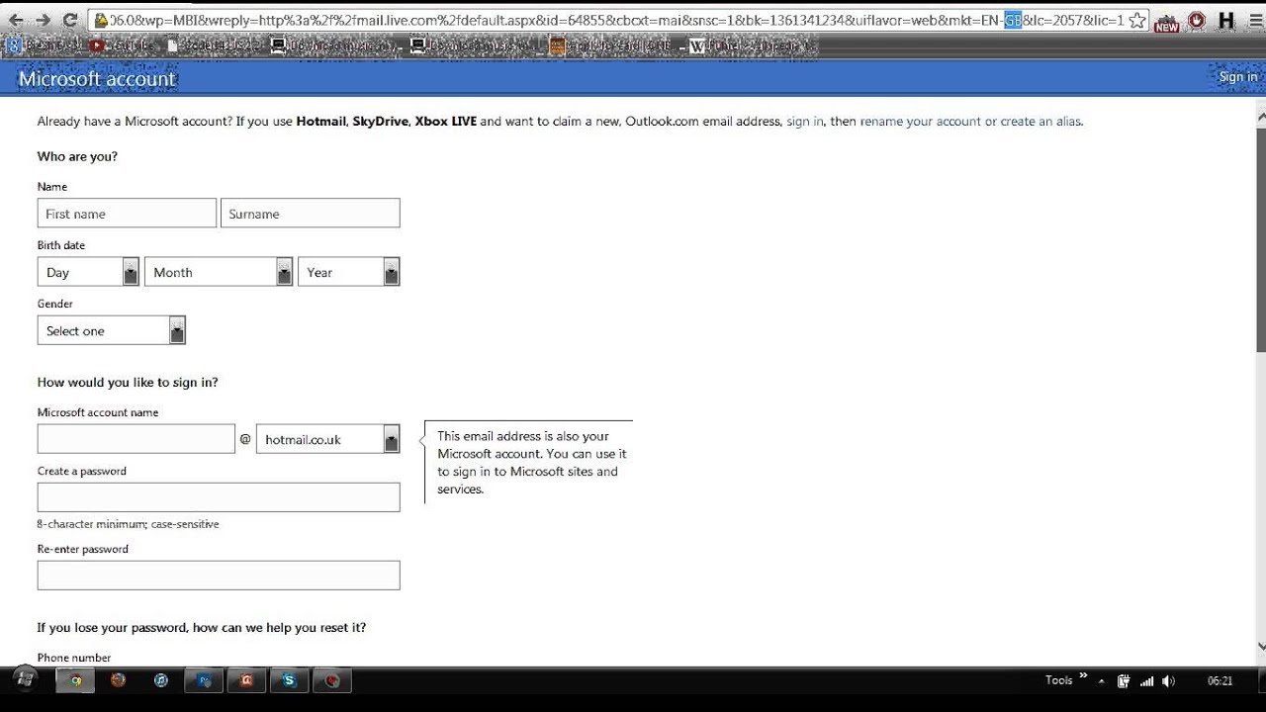Click '8-character minimum; case-sensitive' hint

tap(129, 524)
